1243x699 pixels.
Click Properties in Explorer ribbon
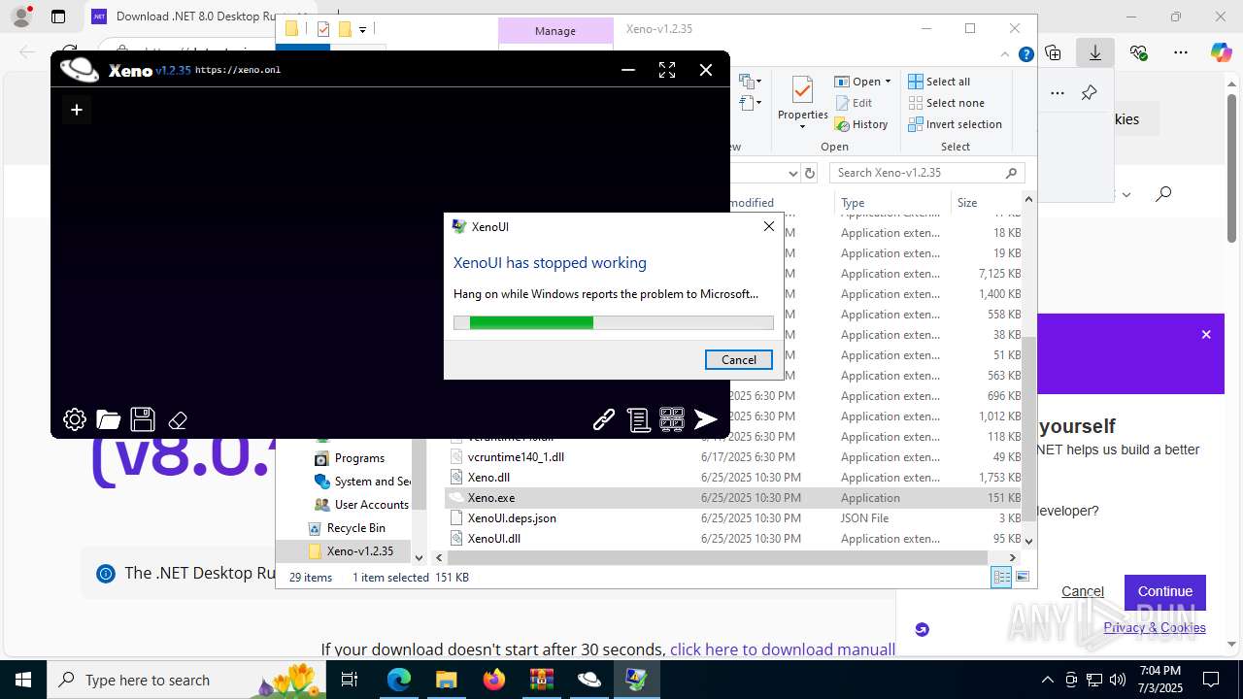click(x=802, y=102)
